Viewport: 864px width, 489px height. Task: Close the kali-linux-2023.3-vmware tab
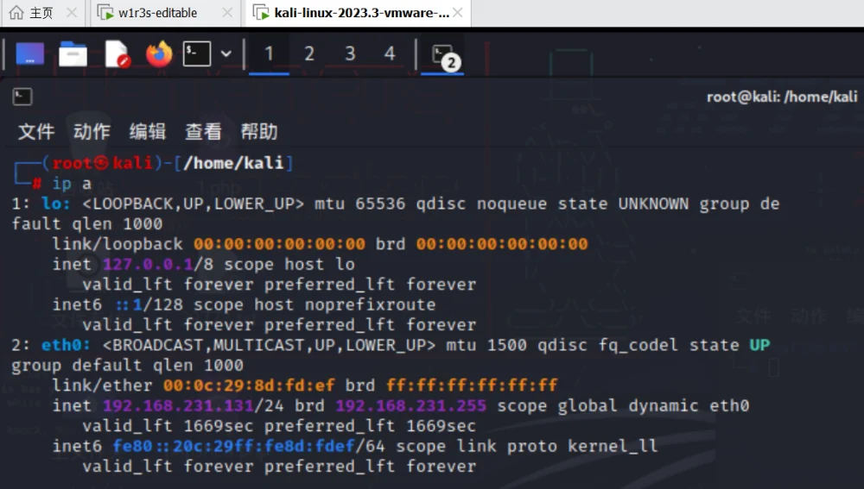coord(457,12)
